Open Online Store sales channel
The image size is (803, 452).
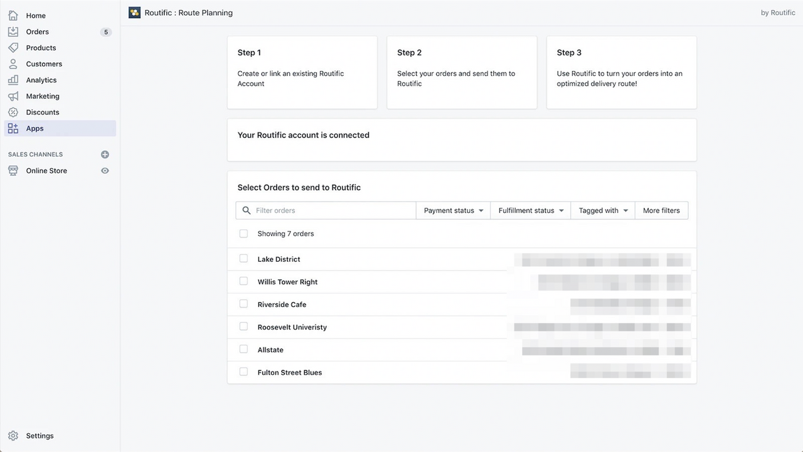pyautogui.click(x=46, y=171)
